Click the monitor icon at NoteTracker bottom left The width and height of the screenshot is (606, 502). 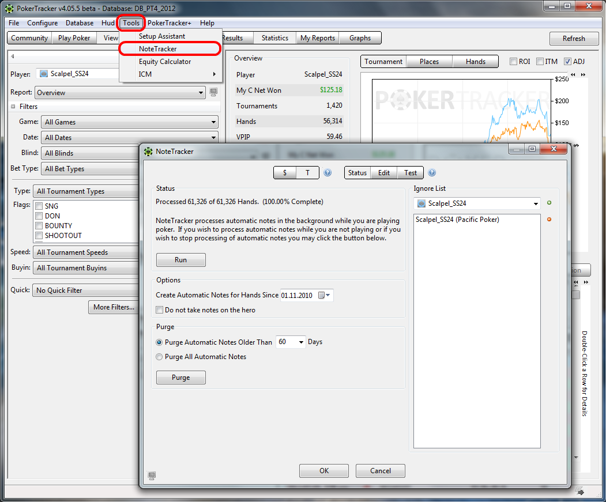[152, 475]
